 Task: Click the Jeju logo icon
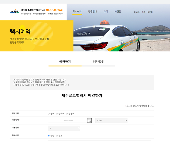15,11
